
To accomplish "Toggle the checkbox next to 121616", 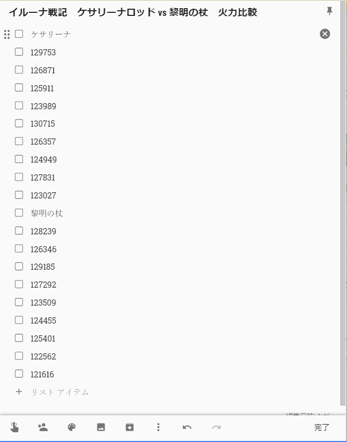I will pyautogui.click(x=19, y=374).
